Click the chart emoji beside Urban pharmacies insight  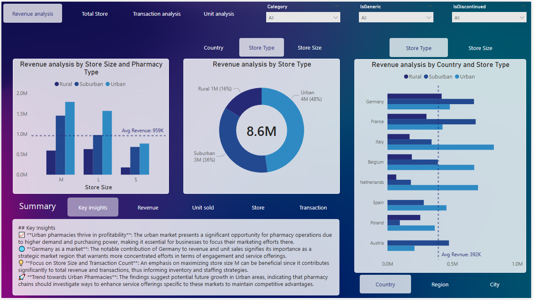pyautogui.click(x=22, y=235)
